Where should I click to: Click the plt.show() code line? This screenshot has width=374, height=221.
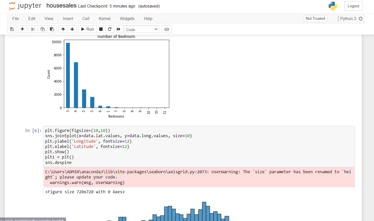click(57, 152)
